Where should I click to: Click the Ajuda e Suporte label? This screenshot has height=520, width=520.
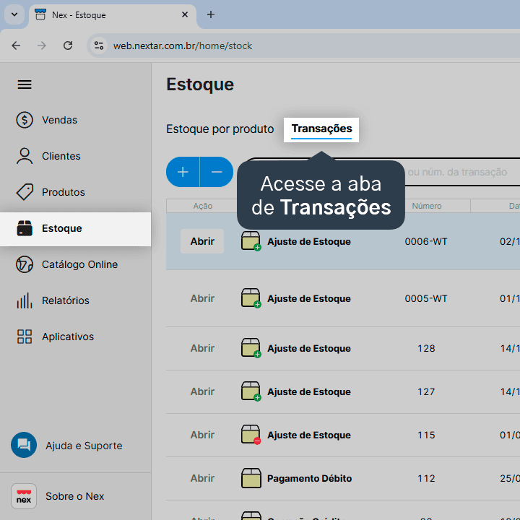(x=84, y=446)
